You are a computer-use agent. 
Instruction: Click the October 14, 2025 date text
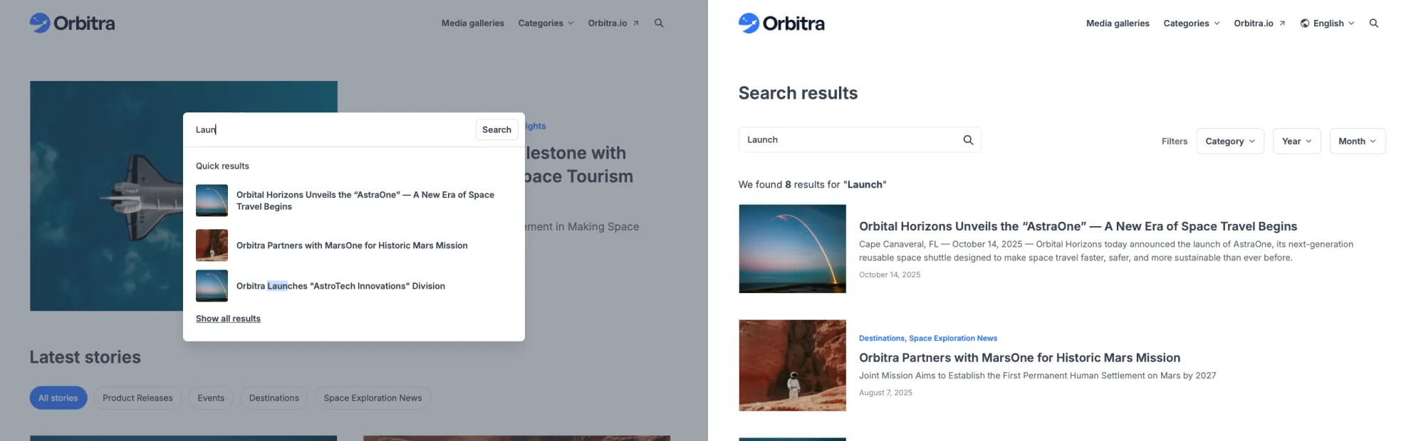[x=890, y=275]
